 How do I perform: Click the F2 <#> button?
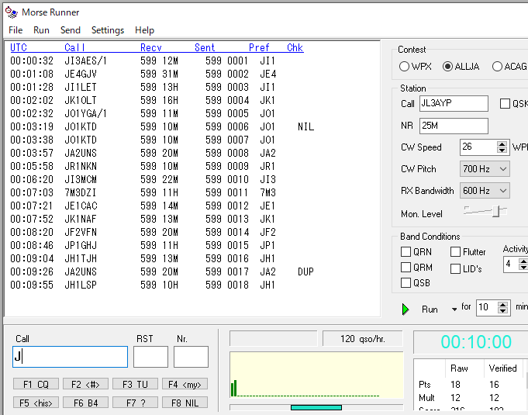(x=85, y=384)
